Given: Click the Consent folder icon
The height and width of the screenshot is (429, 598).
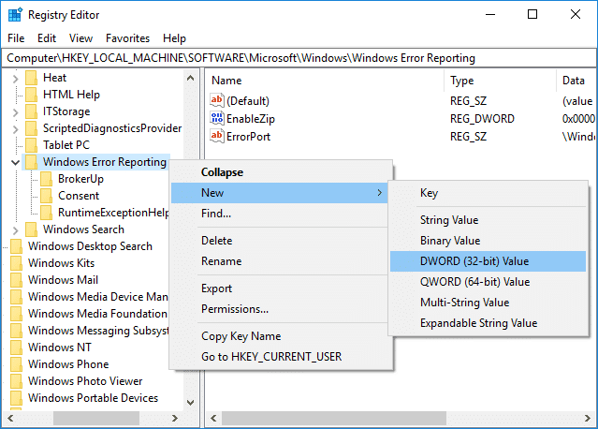Looking at the screenshot, I should [x=46, y=196].
